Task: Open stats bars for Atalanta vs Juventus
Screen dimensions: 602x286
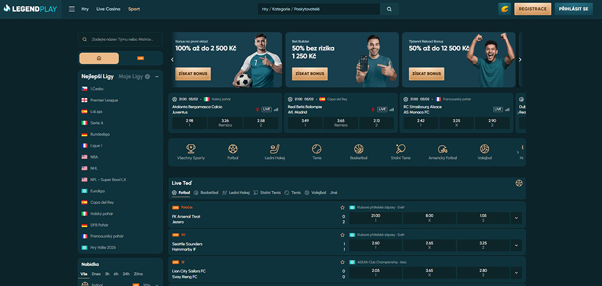Action: pyautogui.click(x=276, y=110)
